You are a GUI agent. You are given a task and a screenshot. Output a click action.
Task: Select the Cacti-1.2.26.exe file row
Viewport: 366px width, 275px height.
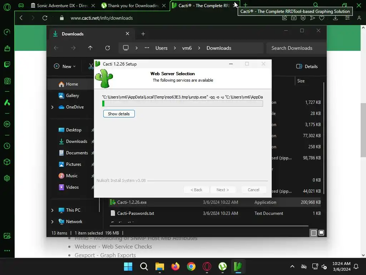click(215, 202)
